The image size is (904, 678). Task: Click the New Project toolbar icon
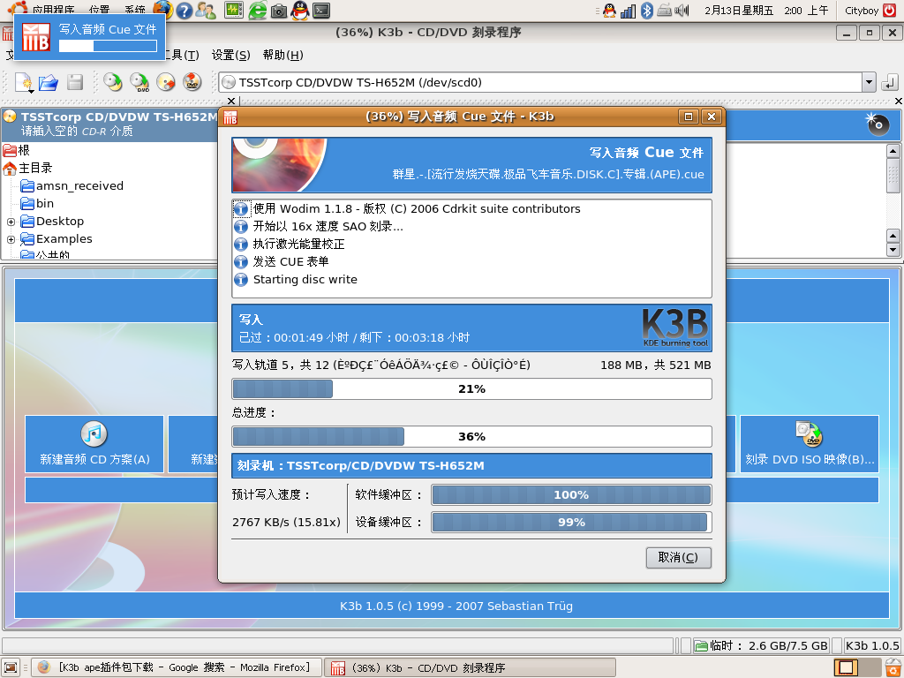pyautogui.click(x=23, y=82)
